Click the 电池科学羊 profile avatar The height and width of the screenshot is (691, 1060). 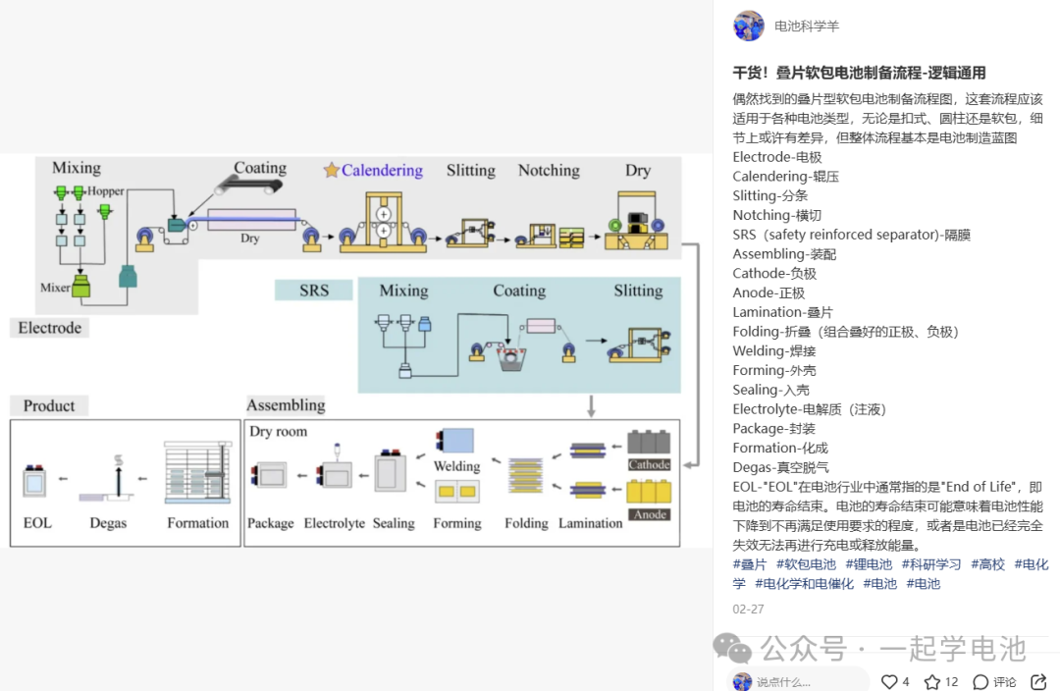[x=749, y=27]
